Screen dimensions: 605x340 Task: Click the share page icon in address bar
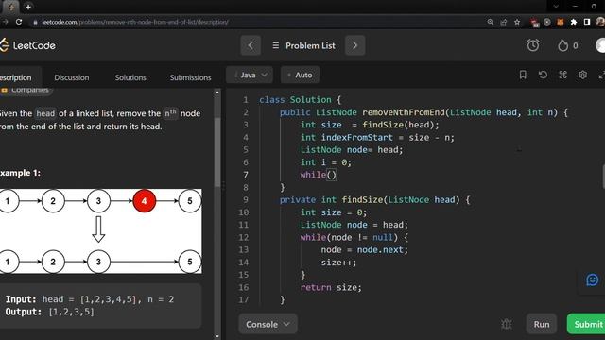[504, 22]
